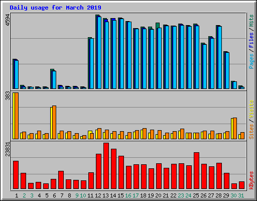Click the orange Sites bar for day 1
This screenshot has height=201, width=257.
click(x=17, y=116)
